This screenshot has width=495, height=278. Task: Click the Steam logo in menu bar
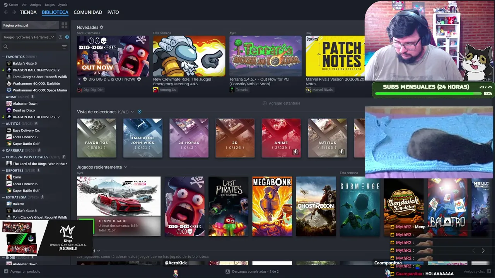5,5
